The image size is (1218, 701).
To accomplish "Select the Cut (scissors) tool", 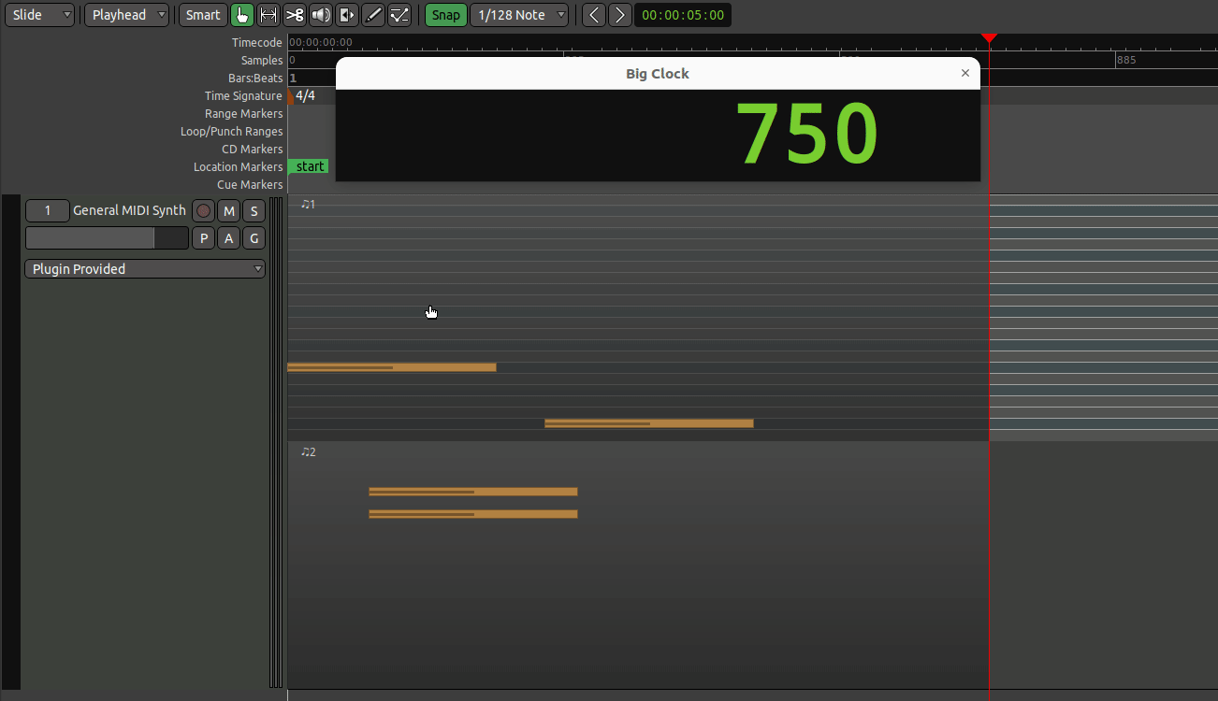I will 295,15.
